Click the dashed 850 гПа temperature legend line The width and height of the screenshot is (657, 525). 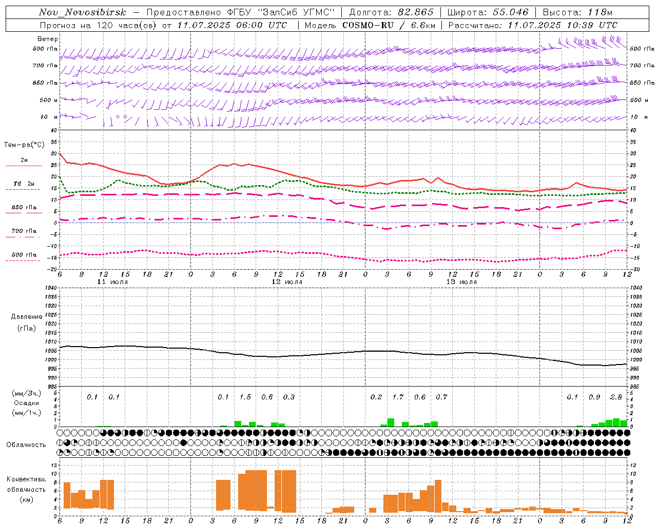pos(24,213)
